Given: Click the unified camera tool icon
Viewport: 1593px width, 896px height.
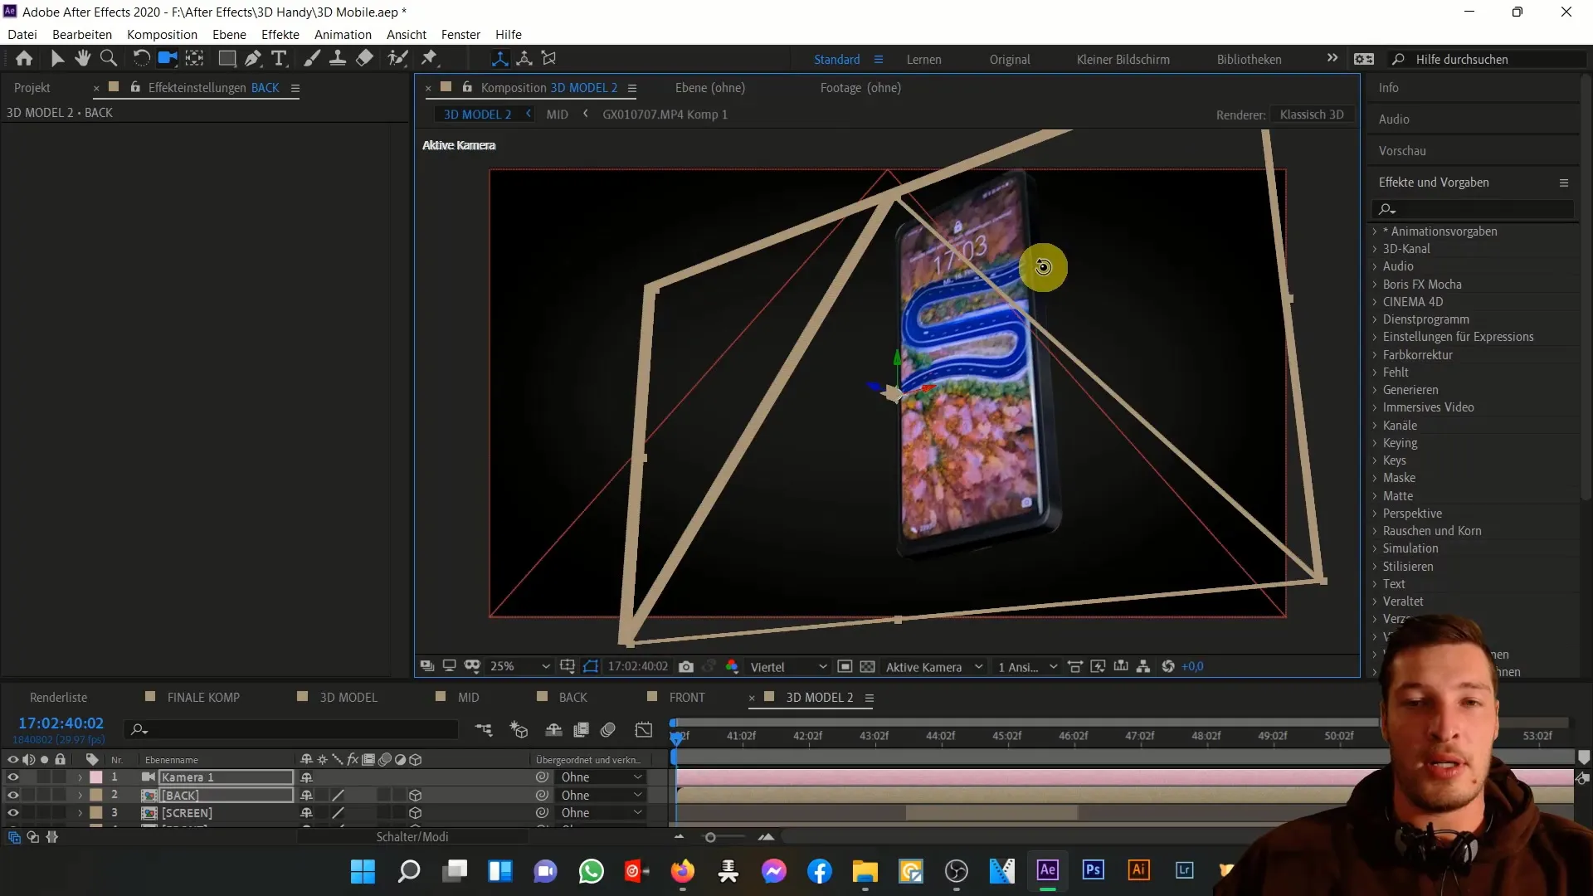Looking at the screenshot, I should pyautogui.click(x=168, y=58).
